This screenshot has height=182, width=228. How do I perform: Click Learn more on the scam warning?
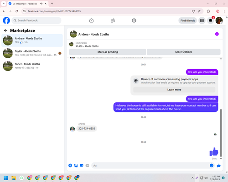174,90
